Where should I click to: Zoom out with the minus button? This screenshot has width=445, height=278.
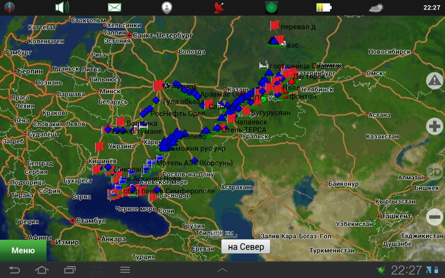pyautogui.click(x=434, y=217)
